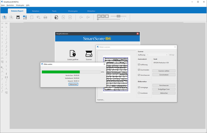This screenshot has height=133, width=207.
Task: Click Abbrechen in the Bitte warten dialog
Action: tap(73, 84)
